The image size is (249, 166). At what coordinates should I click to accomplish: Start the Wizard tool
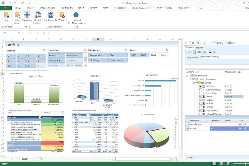tap(62, 17)
